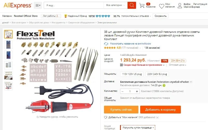Open the wishlist heart icon

(161, 6)
